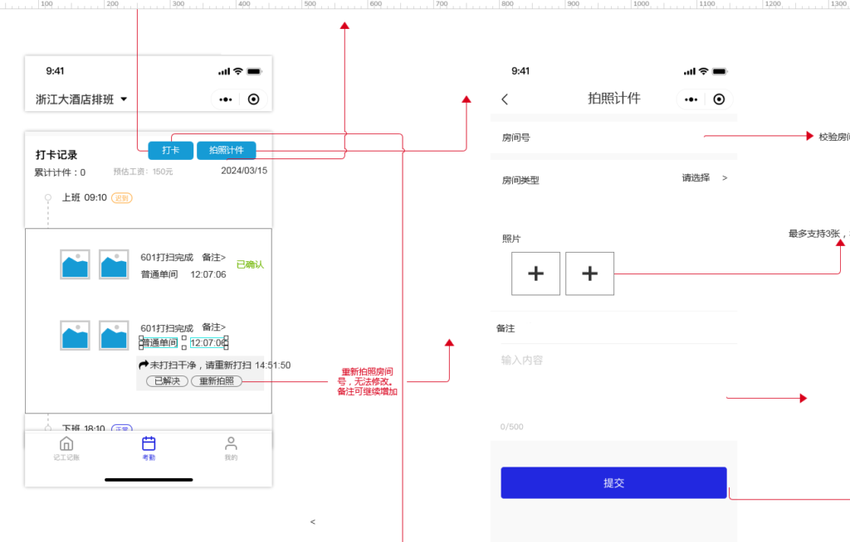Click the small < collapse arrow at canvas bottom

313,522
